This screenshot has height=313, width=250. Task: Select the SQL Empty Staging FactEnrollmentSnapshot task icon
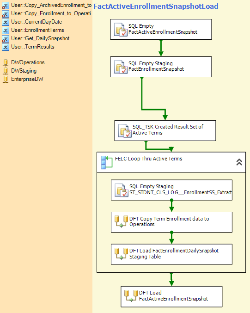(121, 67)
